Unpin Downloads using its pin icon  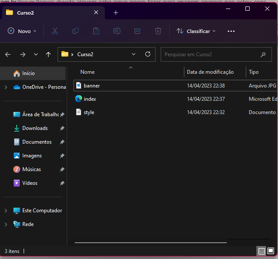[x=62, y=128]
